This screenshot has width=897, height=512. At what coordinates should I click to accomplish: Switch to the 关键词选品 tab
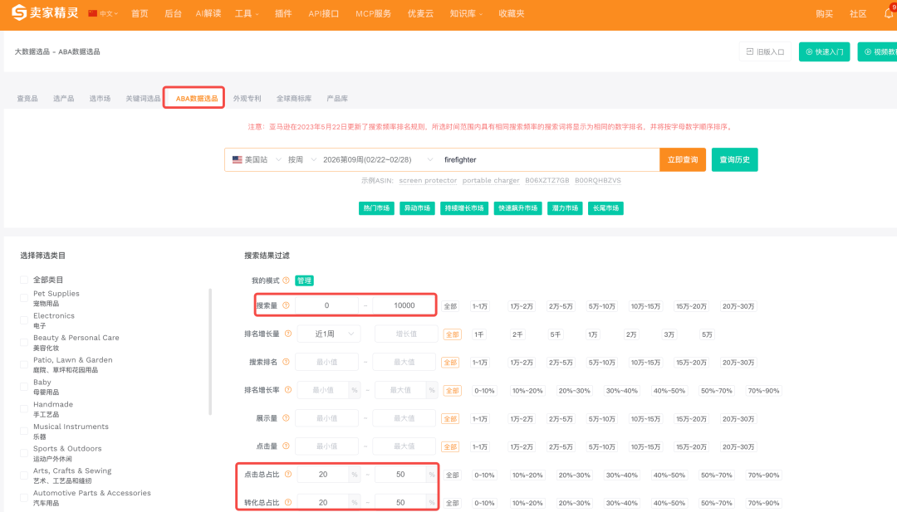144,97
